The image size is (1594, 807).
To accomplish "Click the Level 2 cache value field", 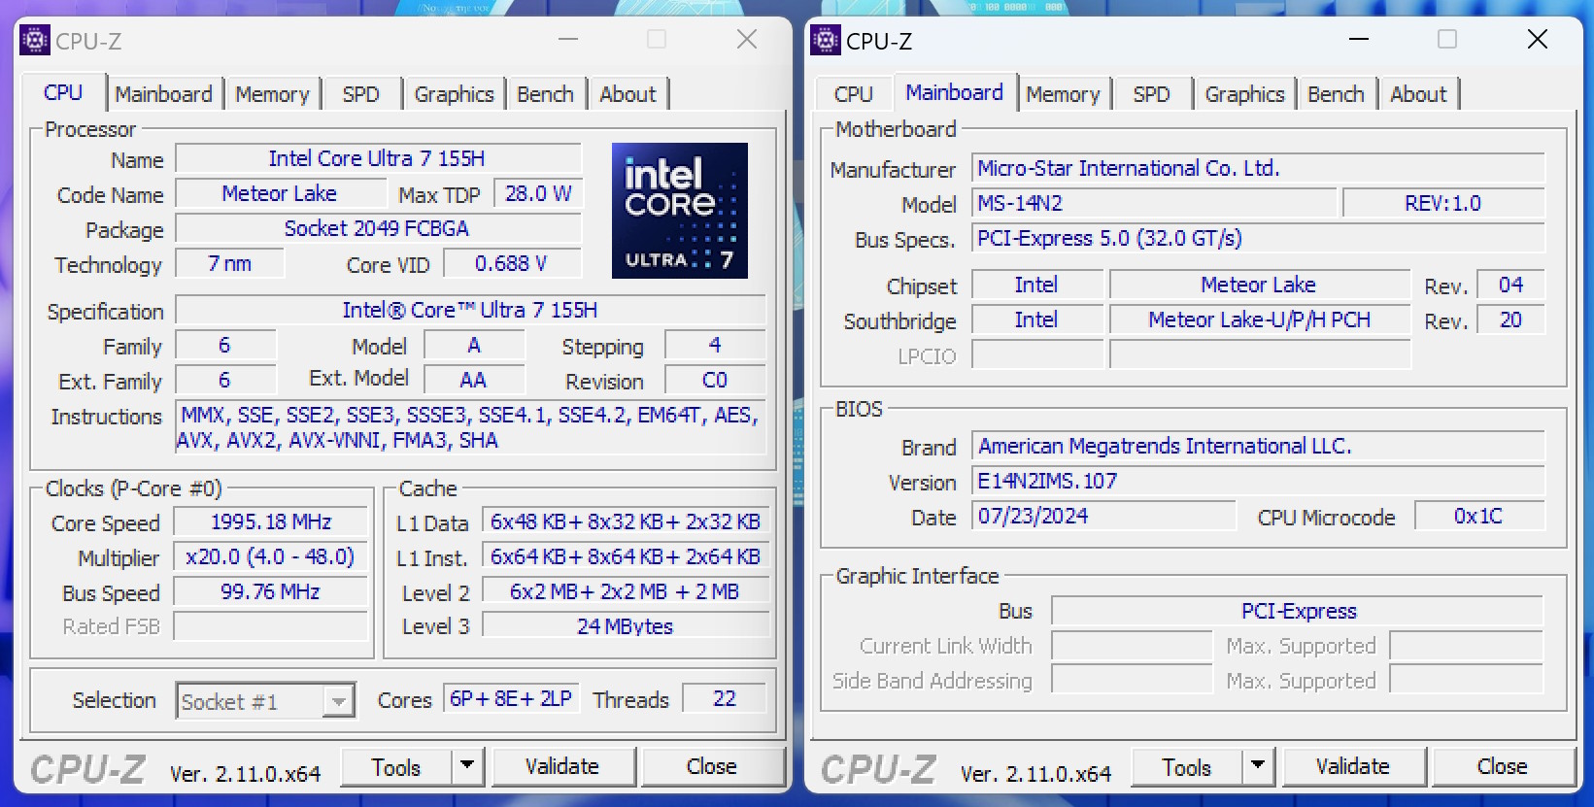I will pos(626,591).
